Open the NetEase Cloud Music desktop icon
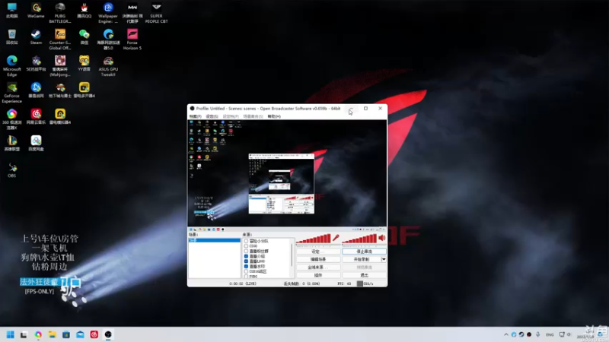 tap(36, 117)
